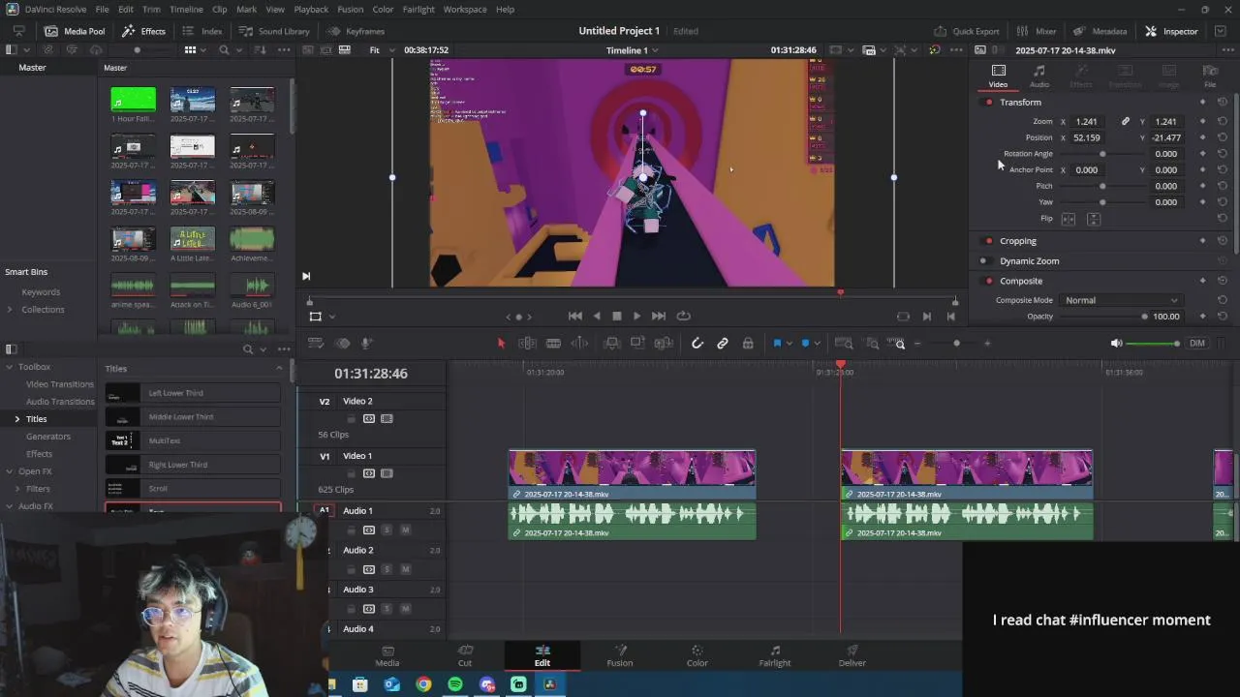This screenshot has width=1240, height=697.
Task: Mute audio with speaker icon
Action: coord(1116,344)
